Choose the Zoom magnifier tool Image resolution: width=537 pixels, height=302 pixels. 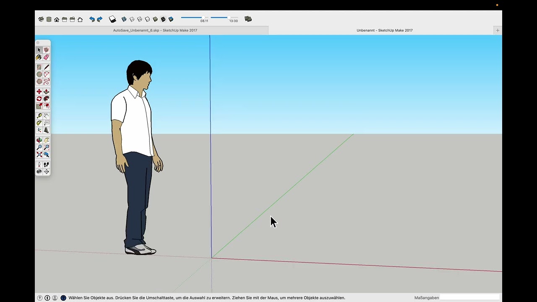(x=39, y=147)
